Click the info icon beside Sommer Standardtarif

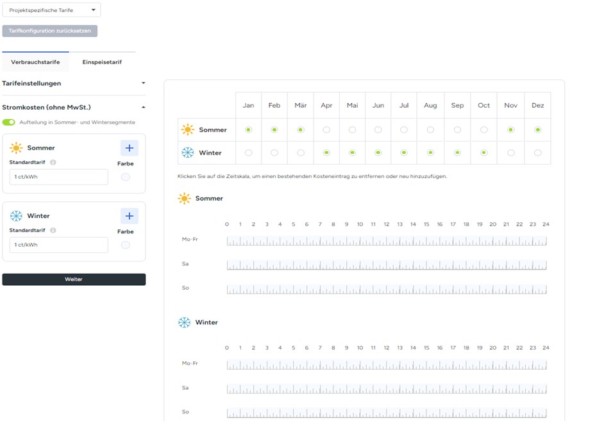(x=53, y=162)
